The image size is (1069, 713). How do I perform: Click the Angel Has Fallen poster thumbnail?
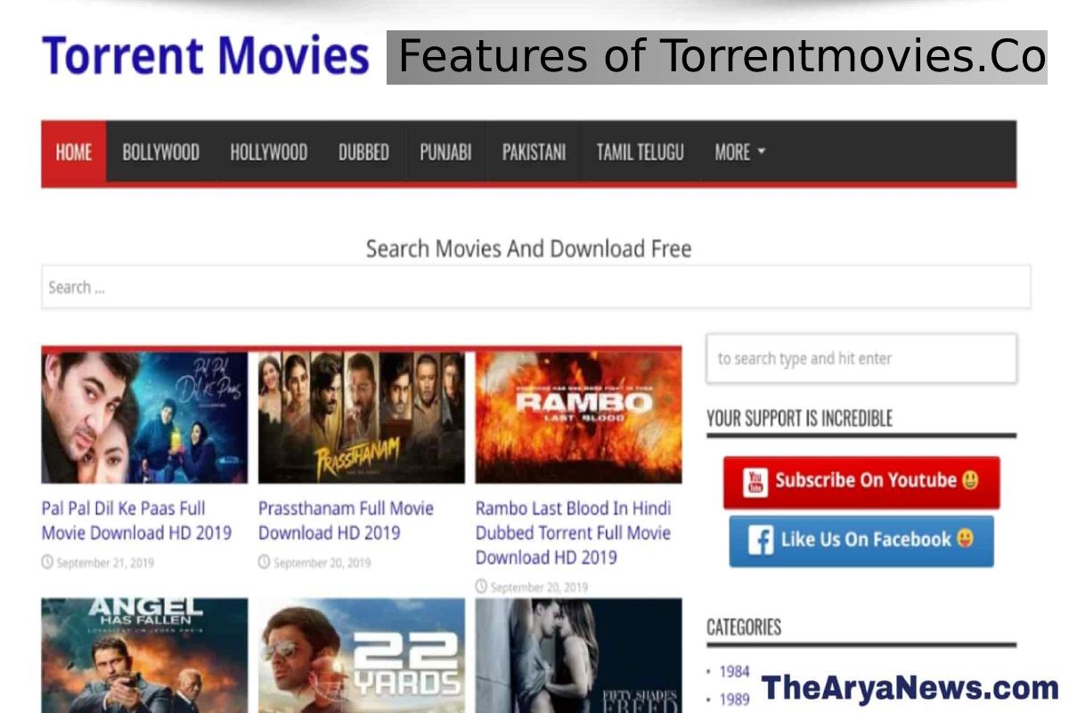[x=144, y=655]
